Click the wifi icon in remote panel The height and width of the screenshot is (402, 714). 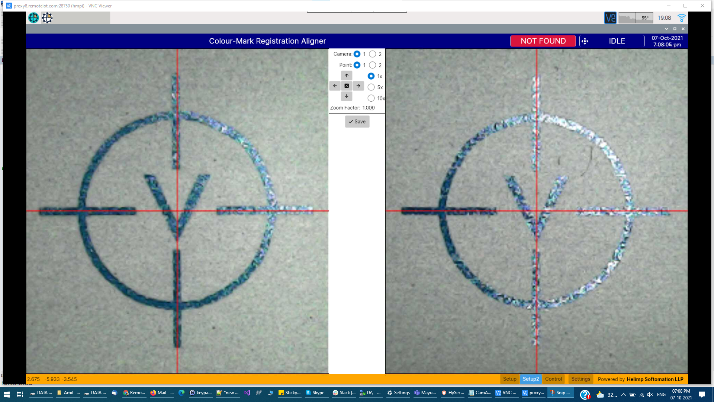coord(681,18)
